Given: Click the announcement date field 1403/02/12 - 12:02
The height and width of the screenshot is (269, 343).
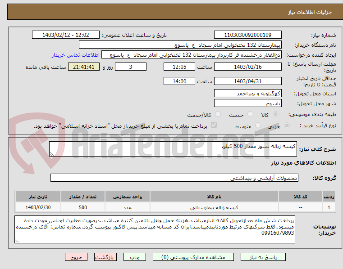Looking at the screenshot, I should (x=66, y=35).
